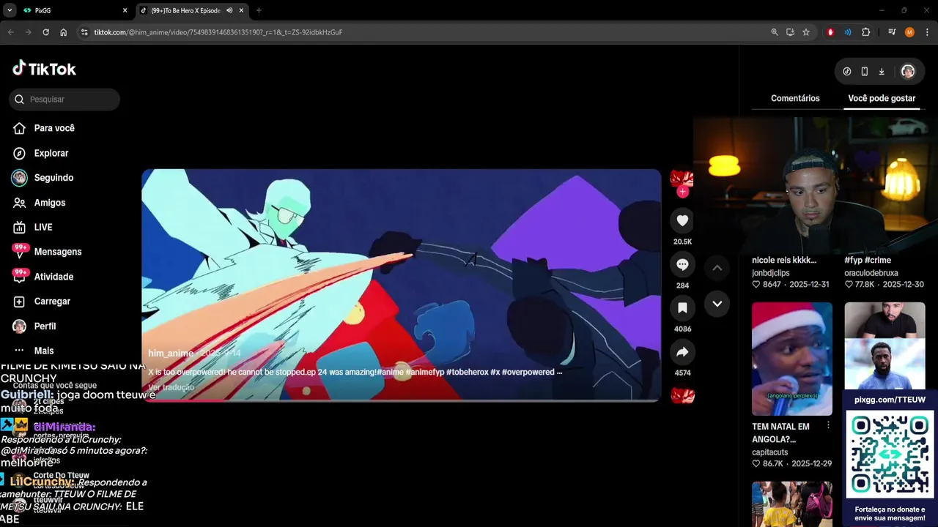Switch to the Você pode gostar tab
The height and width of the screenshot is (527, 938).
(882, 98)
